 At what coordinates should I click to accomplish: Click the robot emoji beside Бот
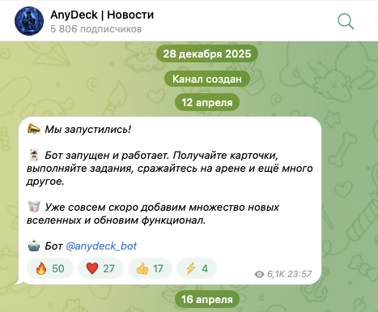[34, 246]
